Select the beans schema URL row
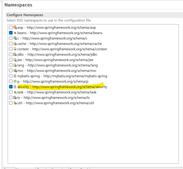Screen dimensions: 183x169 click(60, 33)
